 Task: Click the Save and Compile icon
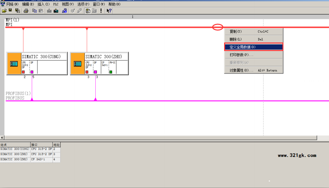point(18,11)
